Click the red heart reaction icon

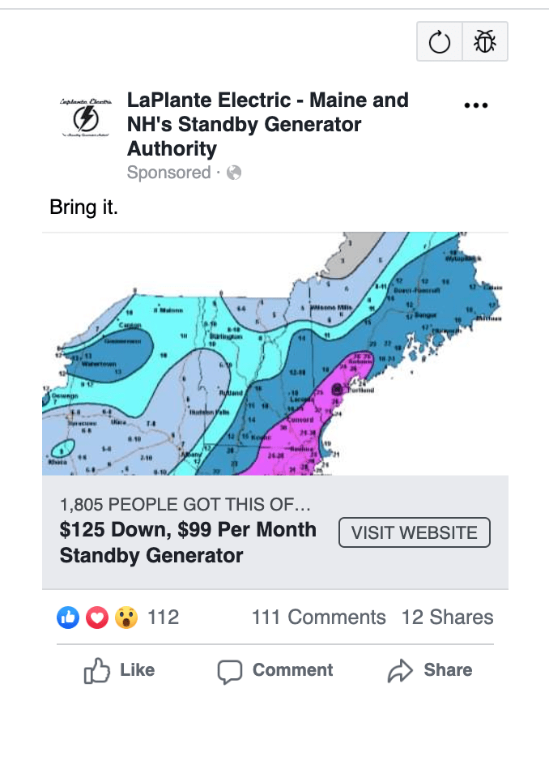(x=97, y=618)
